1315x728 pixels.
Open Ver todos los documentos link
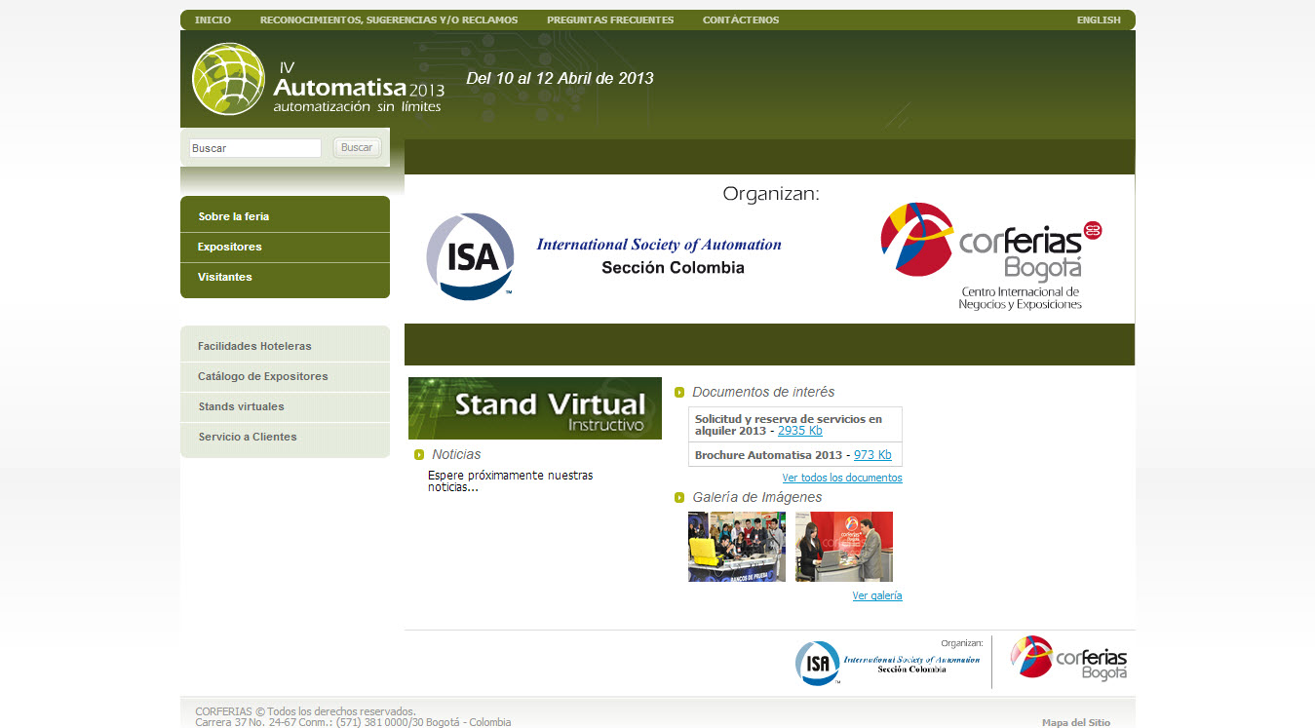pos(842,479)
